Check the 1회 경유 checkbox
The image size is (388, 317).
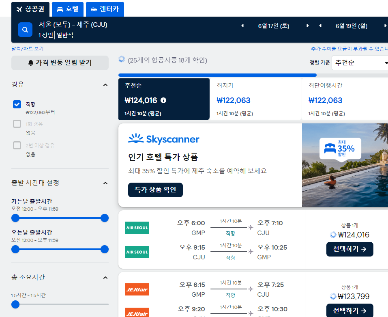(17, 124)
